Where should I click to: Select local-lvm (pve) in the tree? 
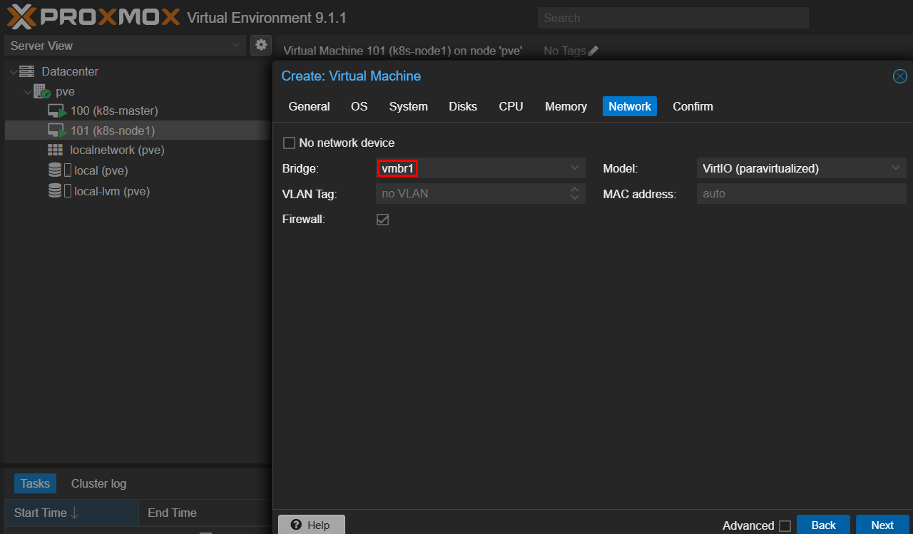(112, 191)
